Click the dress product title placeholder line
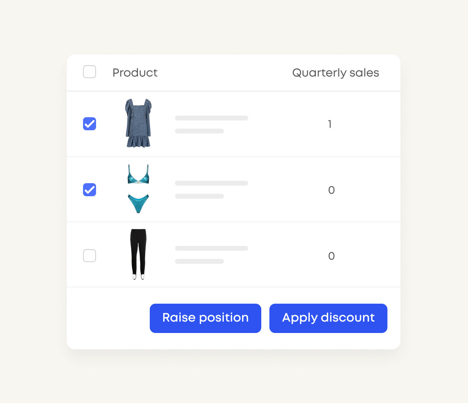468x403 pixels. click(212, 118)
